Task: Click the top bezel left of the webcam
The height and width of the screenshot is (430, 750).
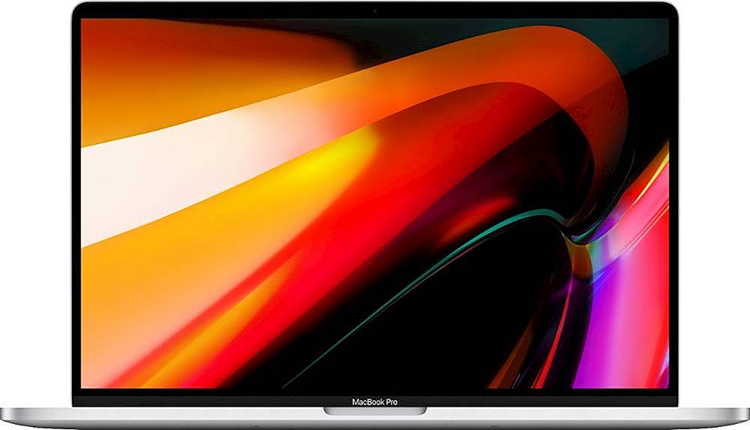Action: 225,11
